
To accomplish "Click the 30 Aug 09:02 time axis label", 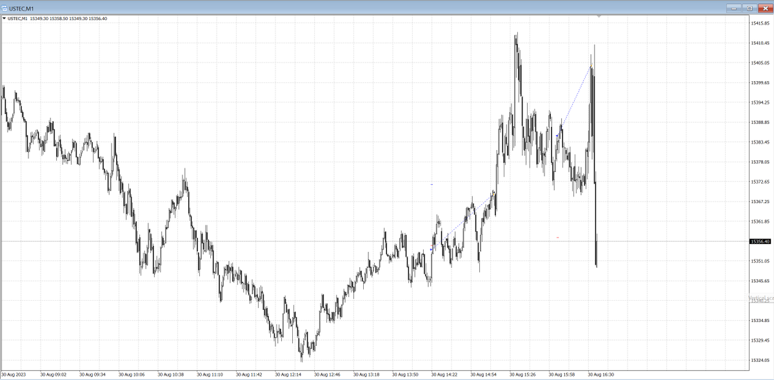I will pyautogui.click(x=53, y=374).
